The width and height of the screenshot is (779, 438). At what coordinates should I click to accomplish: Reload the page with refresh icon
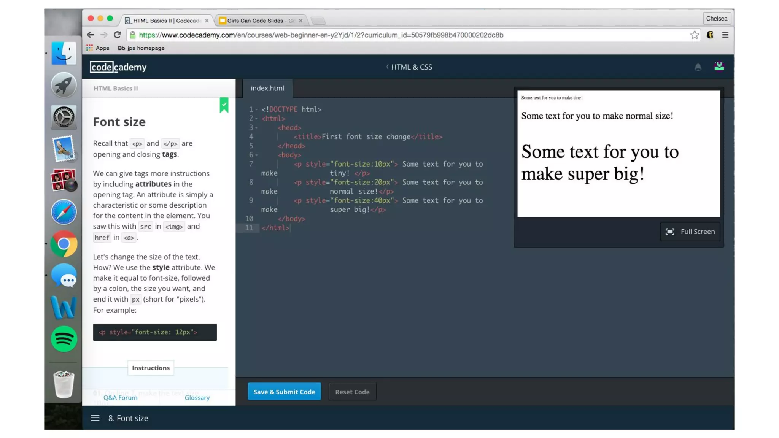coord(117,35)
